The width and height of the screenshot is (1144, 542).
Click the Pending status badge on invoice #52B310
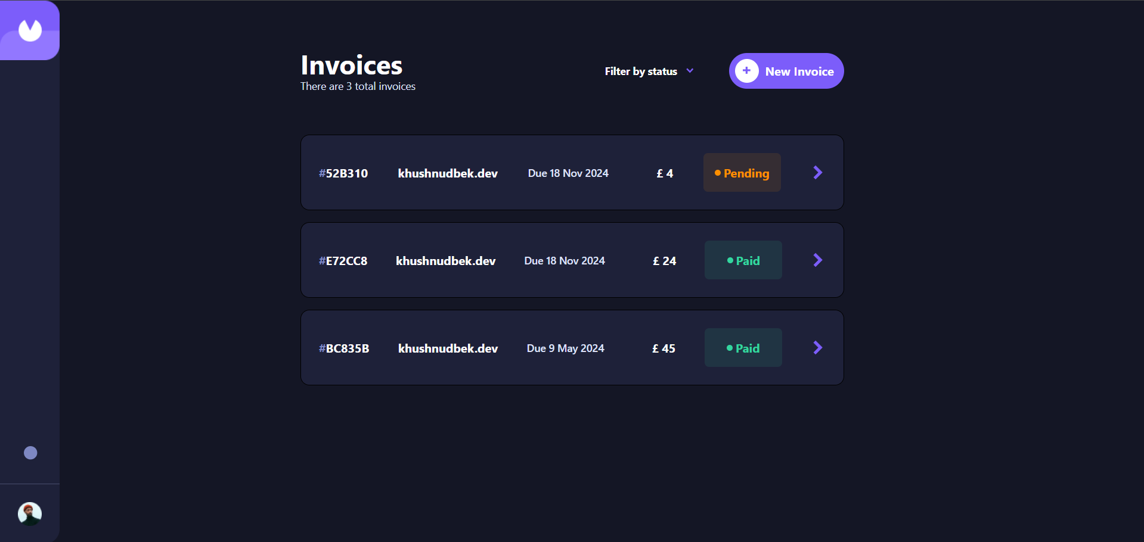[742, 172]
